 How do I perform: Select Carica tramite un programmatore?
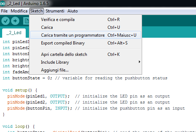tap(85, 35)
